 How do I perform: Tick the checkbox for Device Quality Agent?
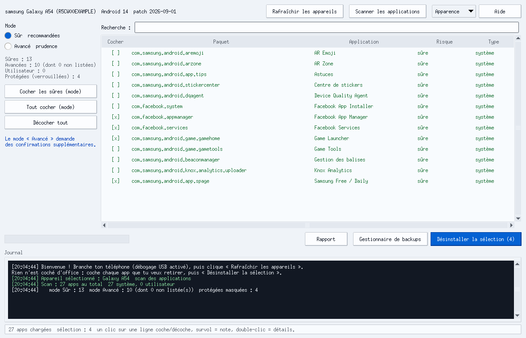click(x=115, y=96)
